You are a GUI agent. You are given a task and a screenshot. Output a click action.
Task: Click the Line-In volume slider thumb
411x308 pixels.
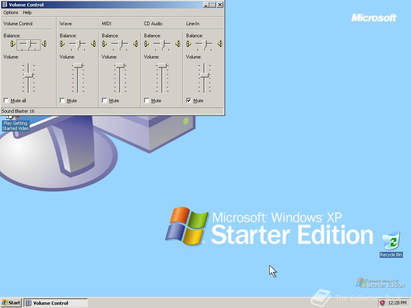point(204,75)
